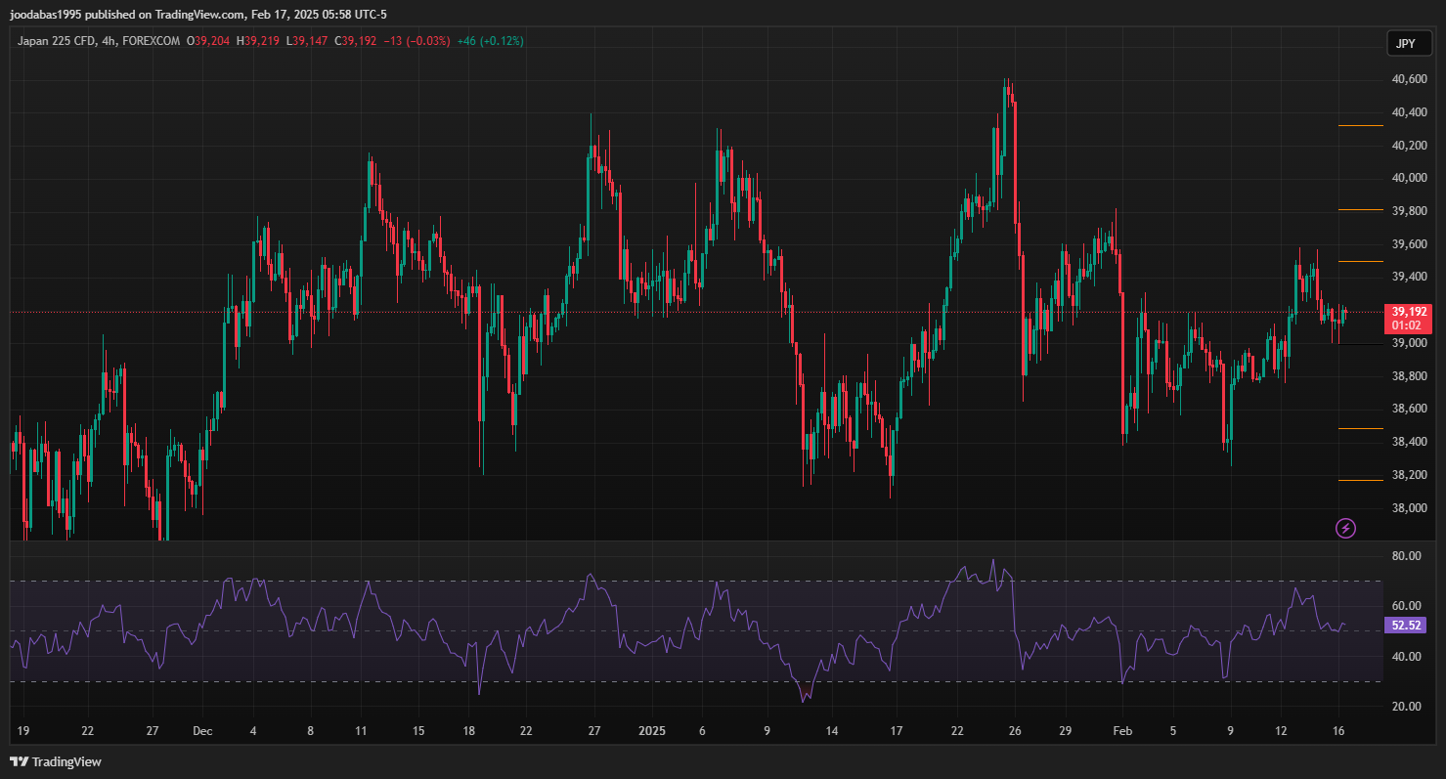Click the low value L39,147

(307, 41)
